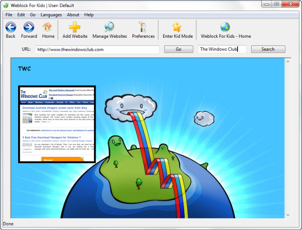Screen dimensions: 302x230
Task: Open the Edit menu
Action: point(21,15)
